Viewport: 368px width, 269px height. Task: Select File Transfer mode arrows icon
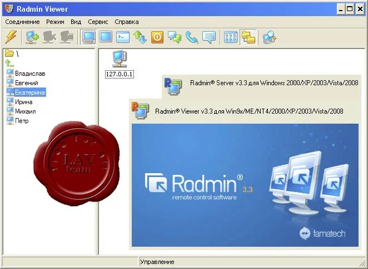coord(140,37)
